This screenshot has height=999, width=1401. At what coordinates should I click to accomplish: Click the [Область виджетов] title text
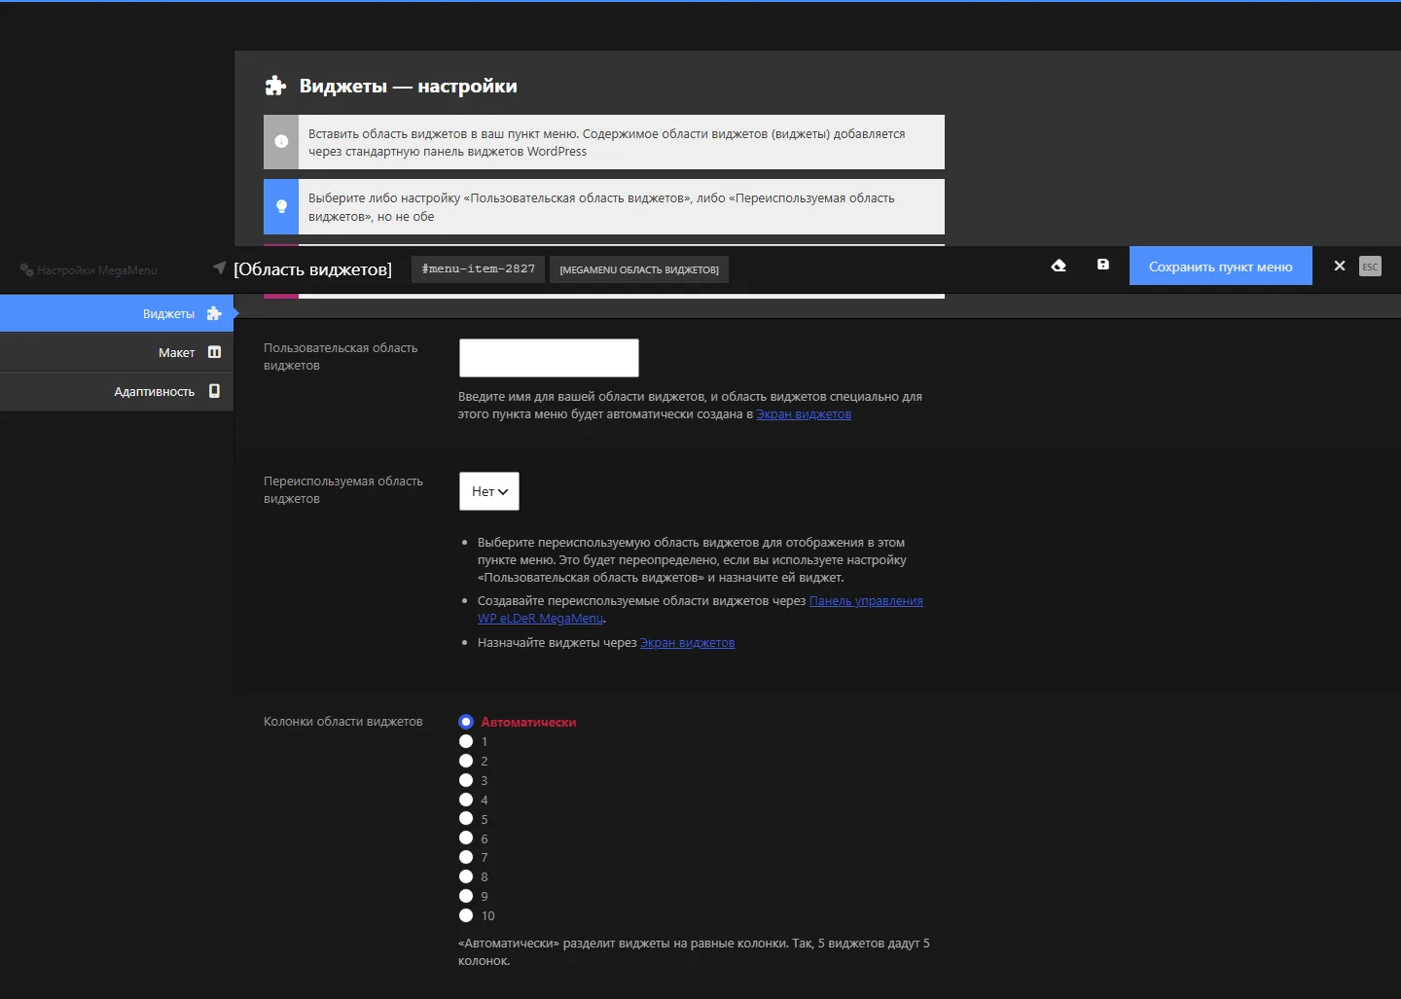pos(312,269)
